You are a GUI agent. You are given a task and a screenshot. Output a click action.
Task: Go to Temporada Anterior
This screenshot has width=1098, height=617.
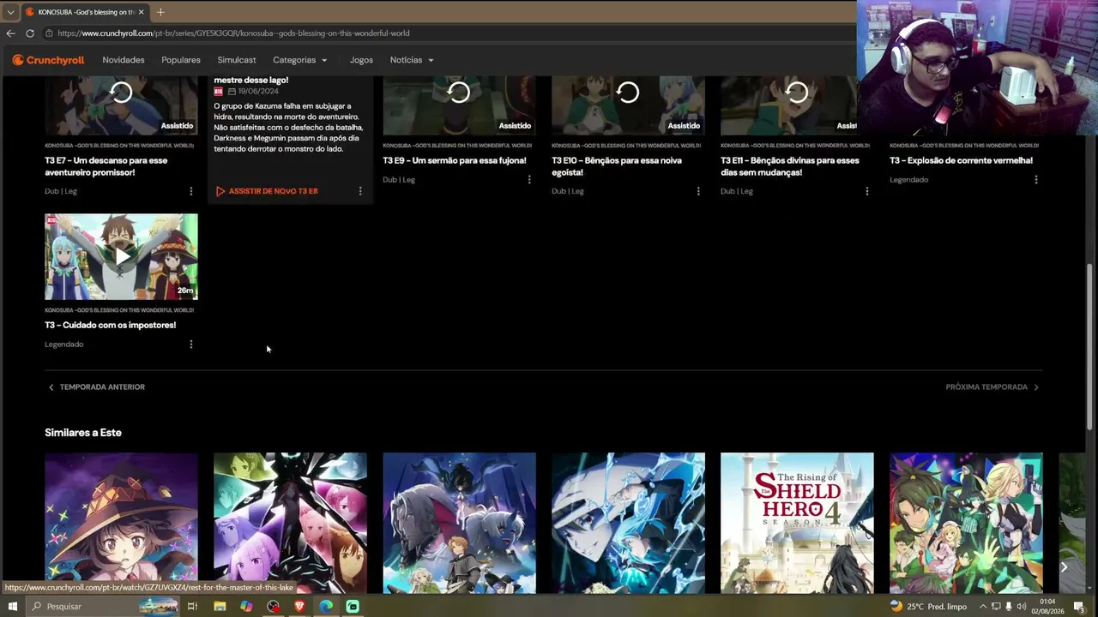click(x=96, y=387)
